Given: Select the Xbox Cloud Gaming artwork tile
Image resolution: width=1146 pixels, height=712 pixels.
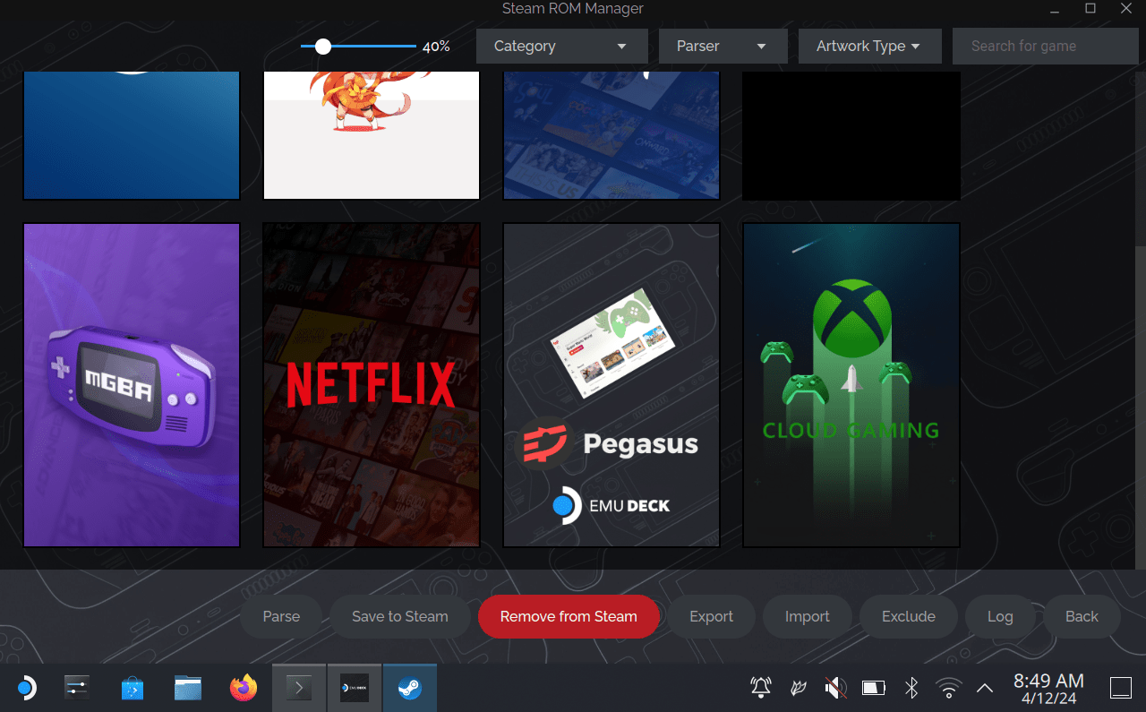Looking at the screenshot, I should [851, 385].
